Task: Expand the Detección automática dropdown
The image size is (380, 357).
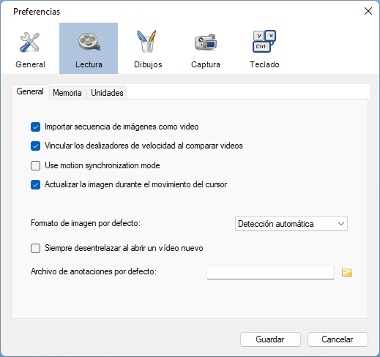Action: (291, 224)
